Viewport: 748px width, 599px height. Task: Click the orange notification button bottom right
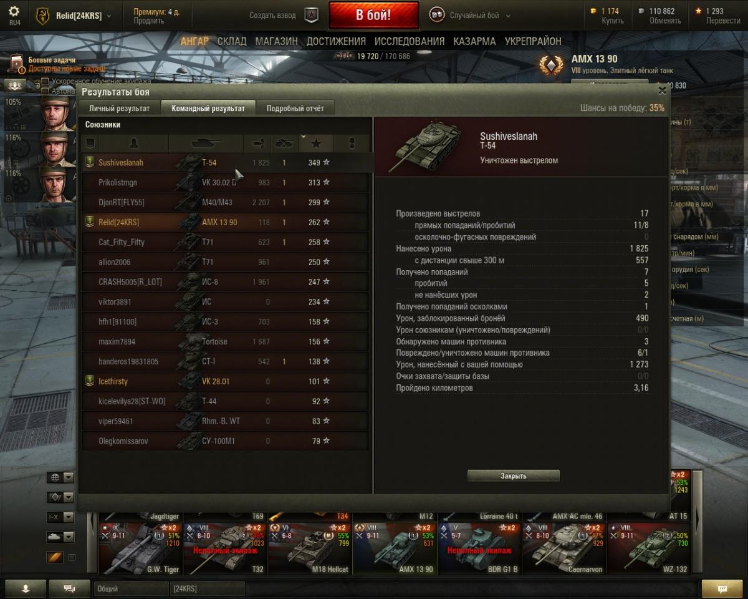(722, 588)
